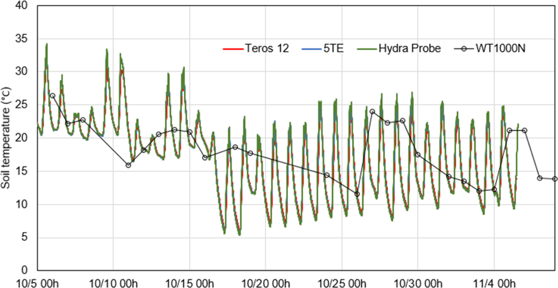558x288 pixels.
Task: Click the WT1000N legend circle marker
Action: click(464, 49)
